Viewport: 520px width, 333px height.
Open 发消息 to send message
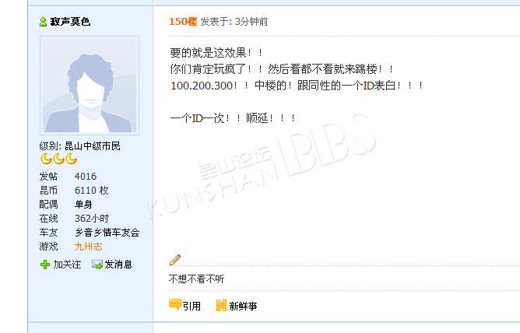tap(118, 265)
